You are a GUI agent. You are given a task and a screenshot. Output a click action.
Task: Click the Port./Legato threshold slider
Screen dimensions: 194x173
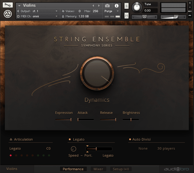[x=99, y=149]
